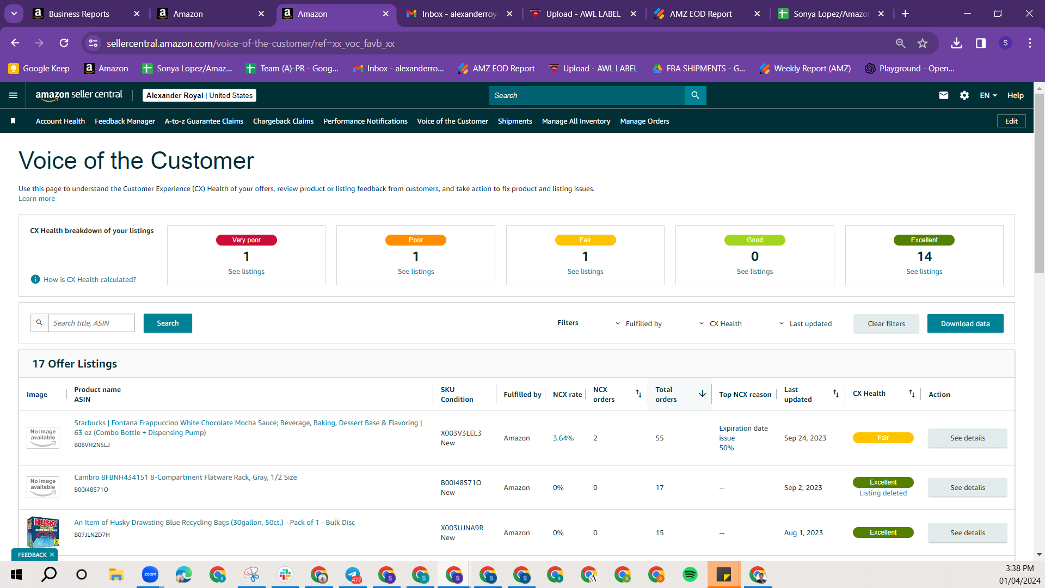Click the Search title, ASIN input field

[91, 323]
